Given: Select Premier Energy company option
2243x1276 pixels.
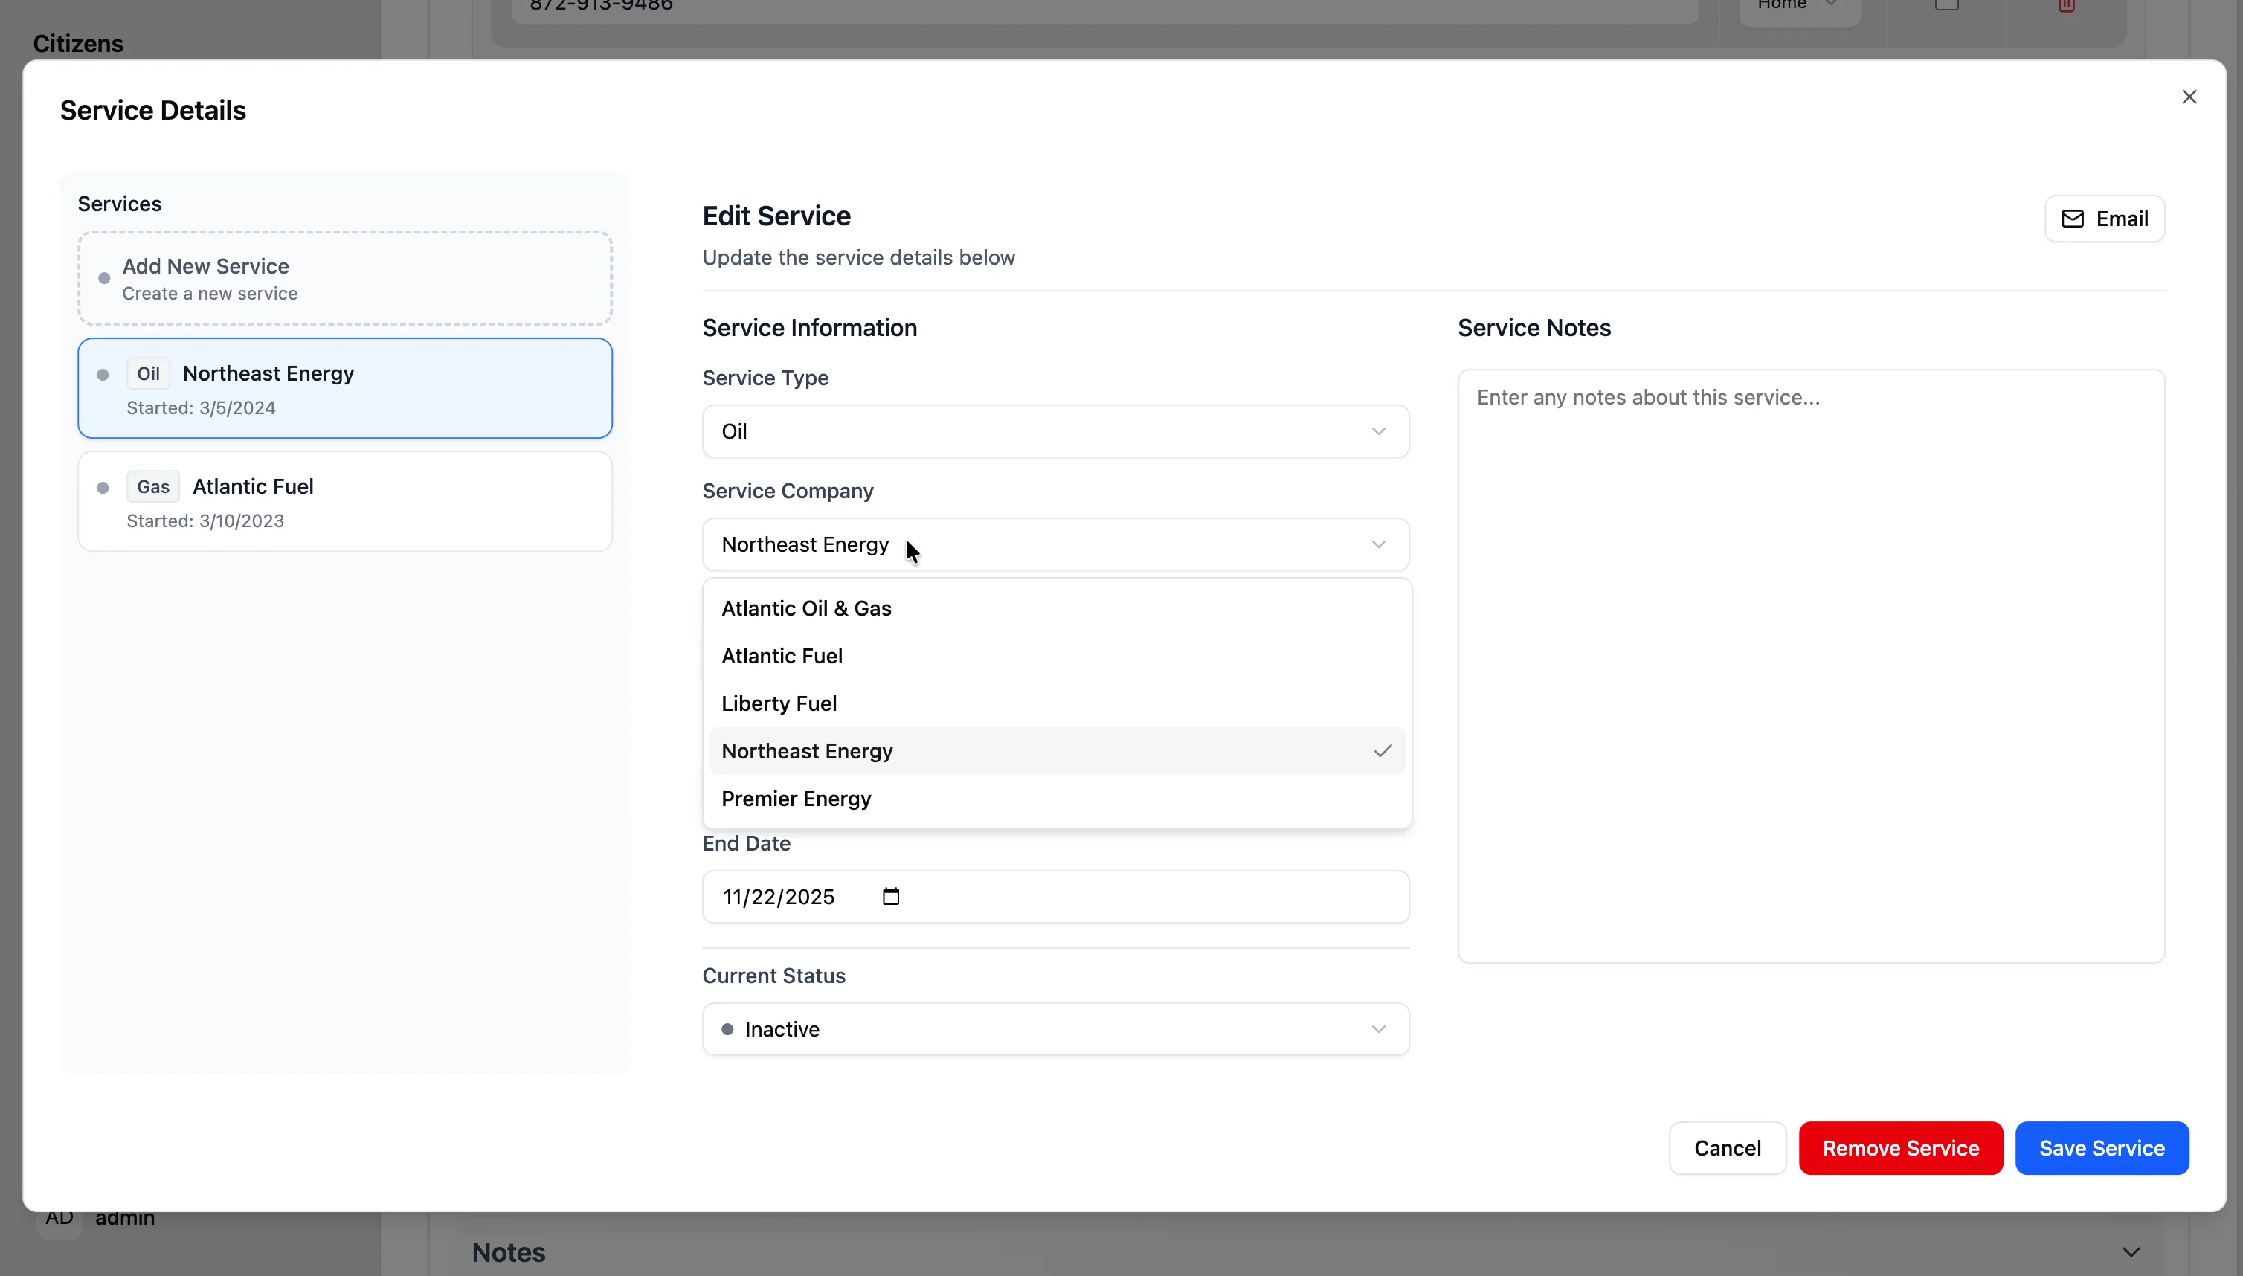Looking at the screenshot, I should (796, 799).
